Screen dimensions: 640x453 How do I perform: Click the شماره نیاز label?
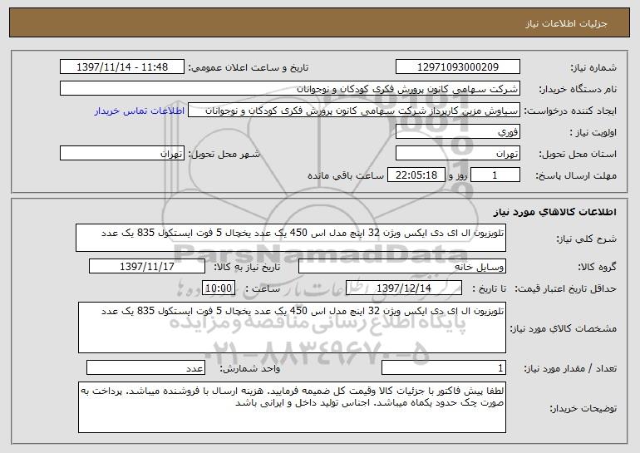point(593,67)
